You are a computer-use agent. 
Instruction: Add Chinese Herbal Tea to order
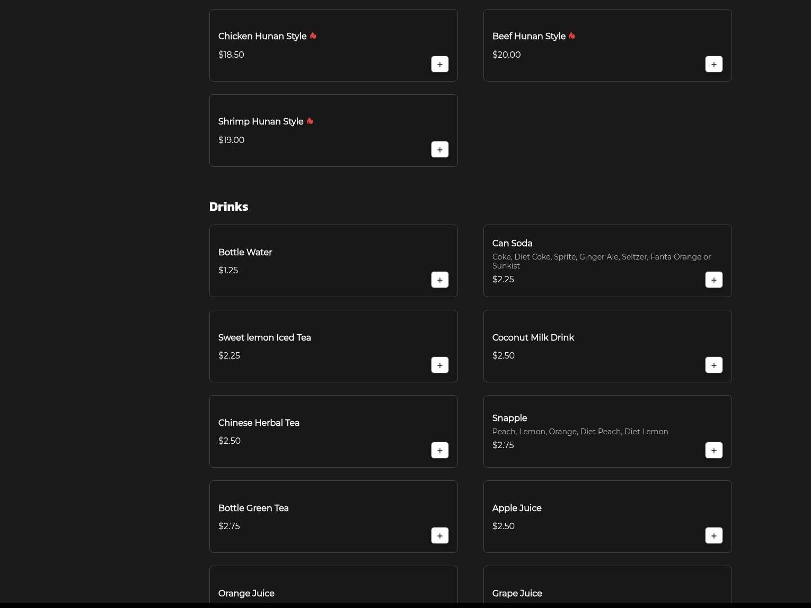click(439, 450)
